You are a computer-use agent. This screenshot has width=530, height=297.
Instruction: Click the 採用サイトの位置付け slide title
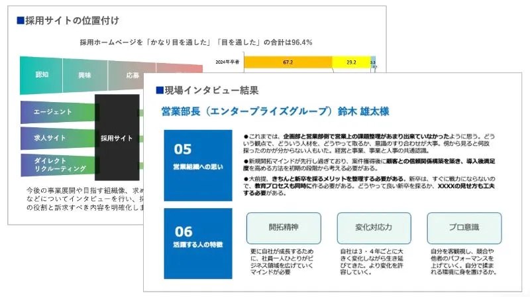(x=72, y=21)
